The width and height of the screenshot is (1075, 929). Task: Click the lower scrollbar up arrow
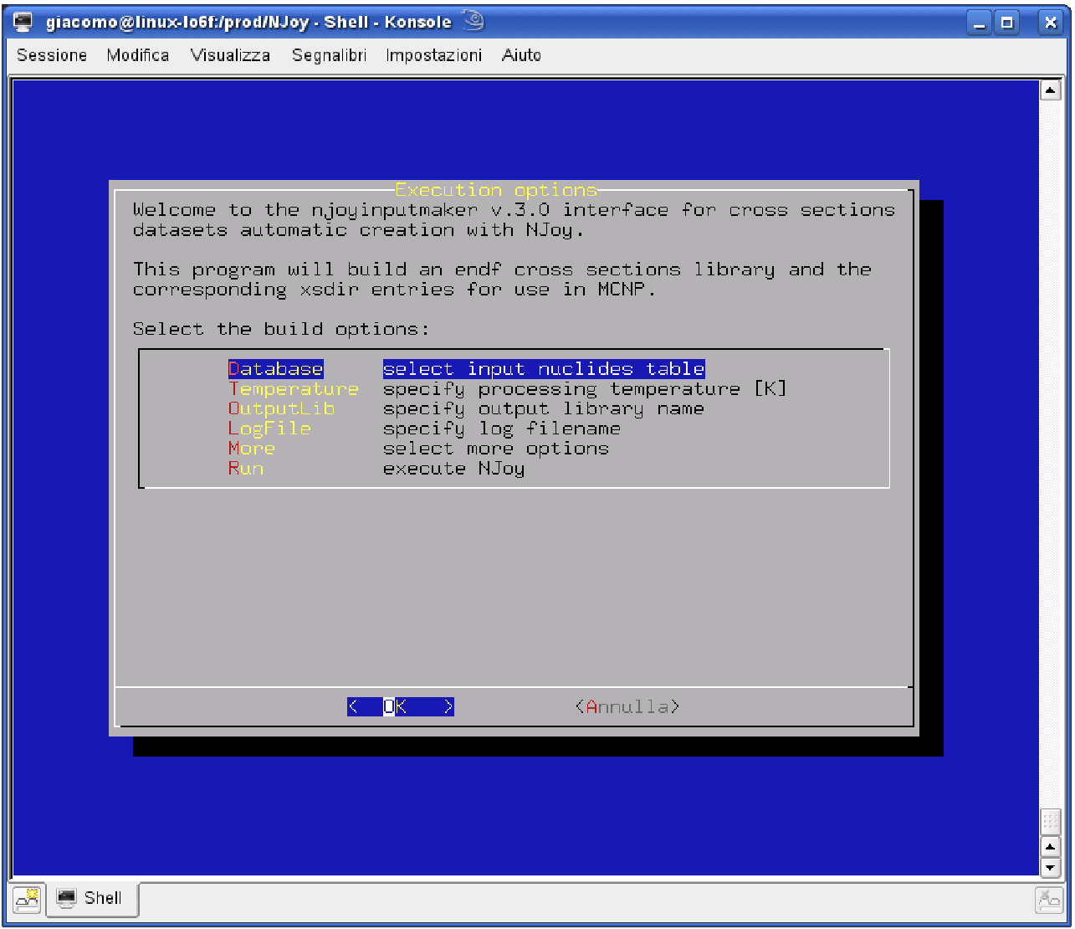tap(1051, 846)
